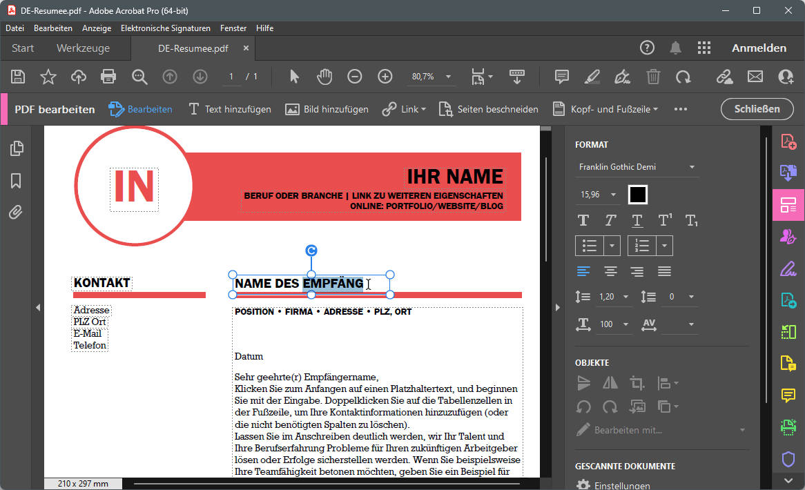Select the Hand pan tool
The width and height of the screenshot is (805, 490).
[x=324, y=77]
